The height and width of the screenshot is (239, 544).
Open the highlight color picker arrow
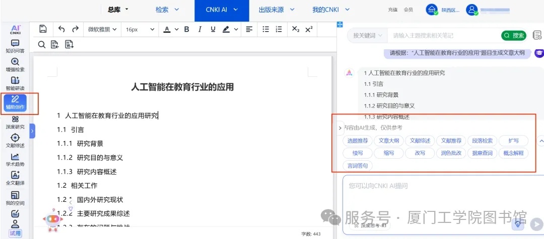(x=236, y=30)
